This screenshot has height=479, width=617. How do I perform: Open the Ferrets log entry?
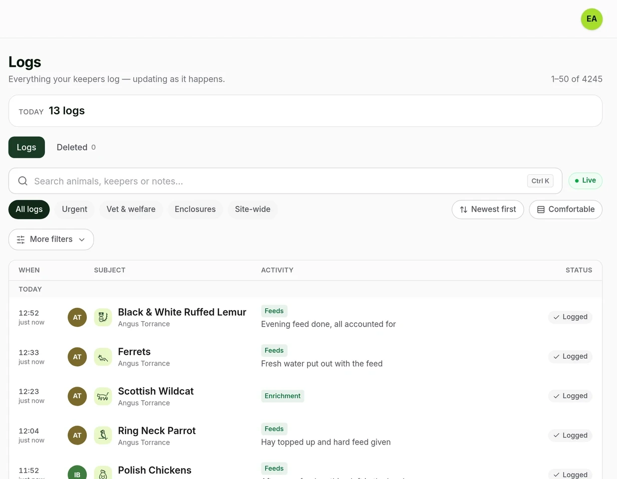point(306,357)
